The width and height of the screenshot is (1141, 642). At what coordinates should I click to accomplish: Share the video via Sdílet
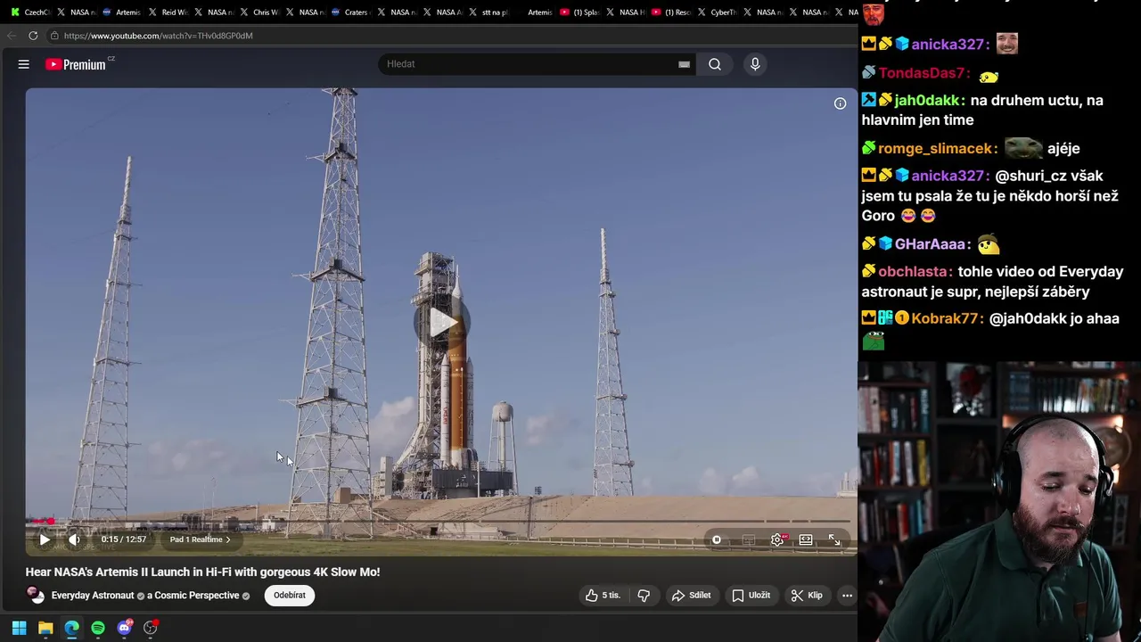(691, 596)
